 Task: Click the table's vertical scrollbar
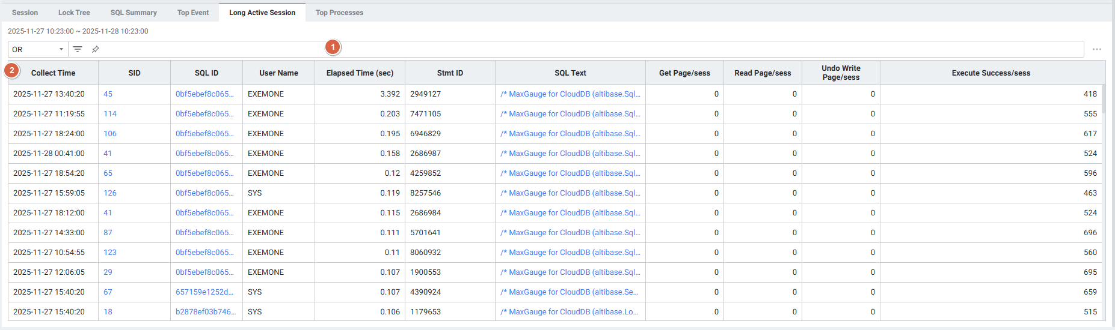pos(1102,102)
